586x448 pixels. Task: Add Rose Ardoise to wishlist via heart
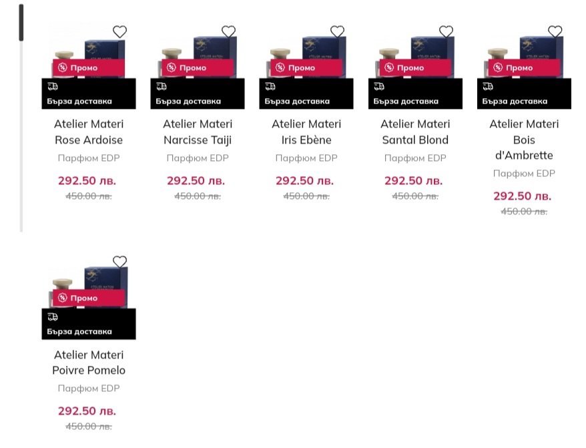click(119, 31)
